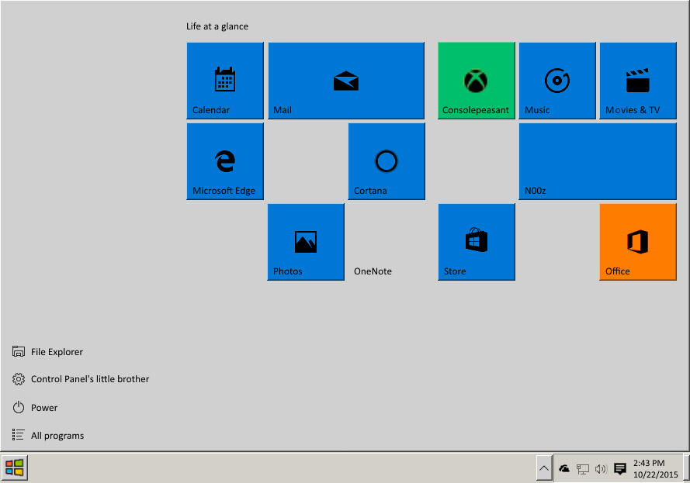Open File Explorer from the start menu

click(47, 352)
